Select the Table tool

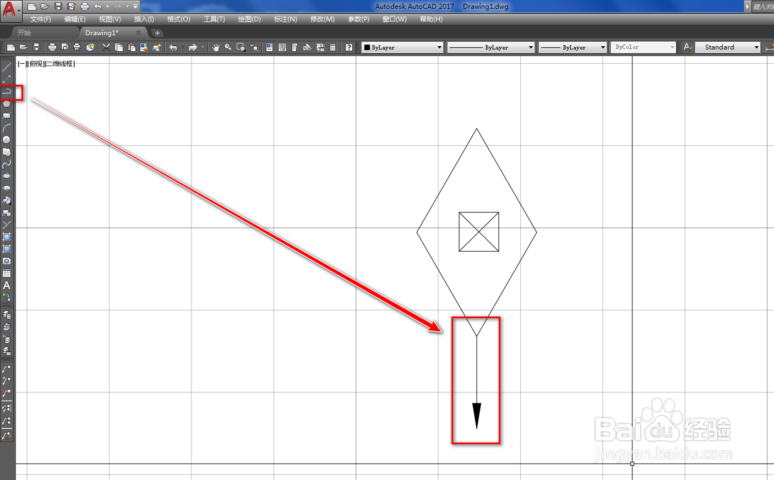coord(7,273)
